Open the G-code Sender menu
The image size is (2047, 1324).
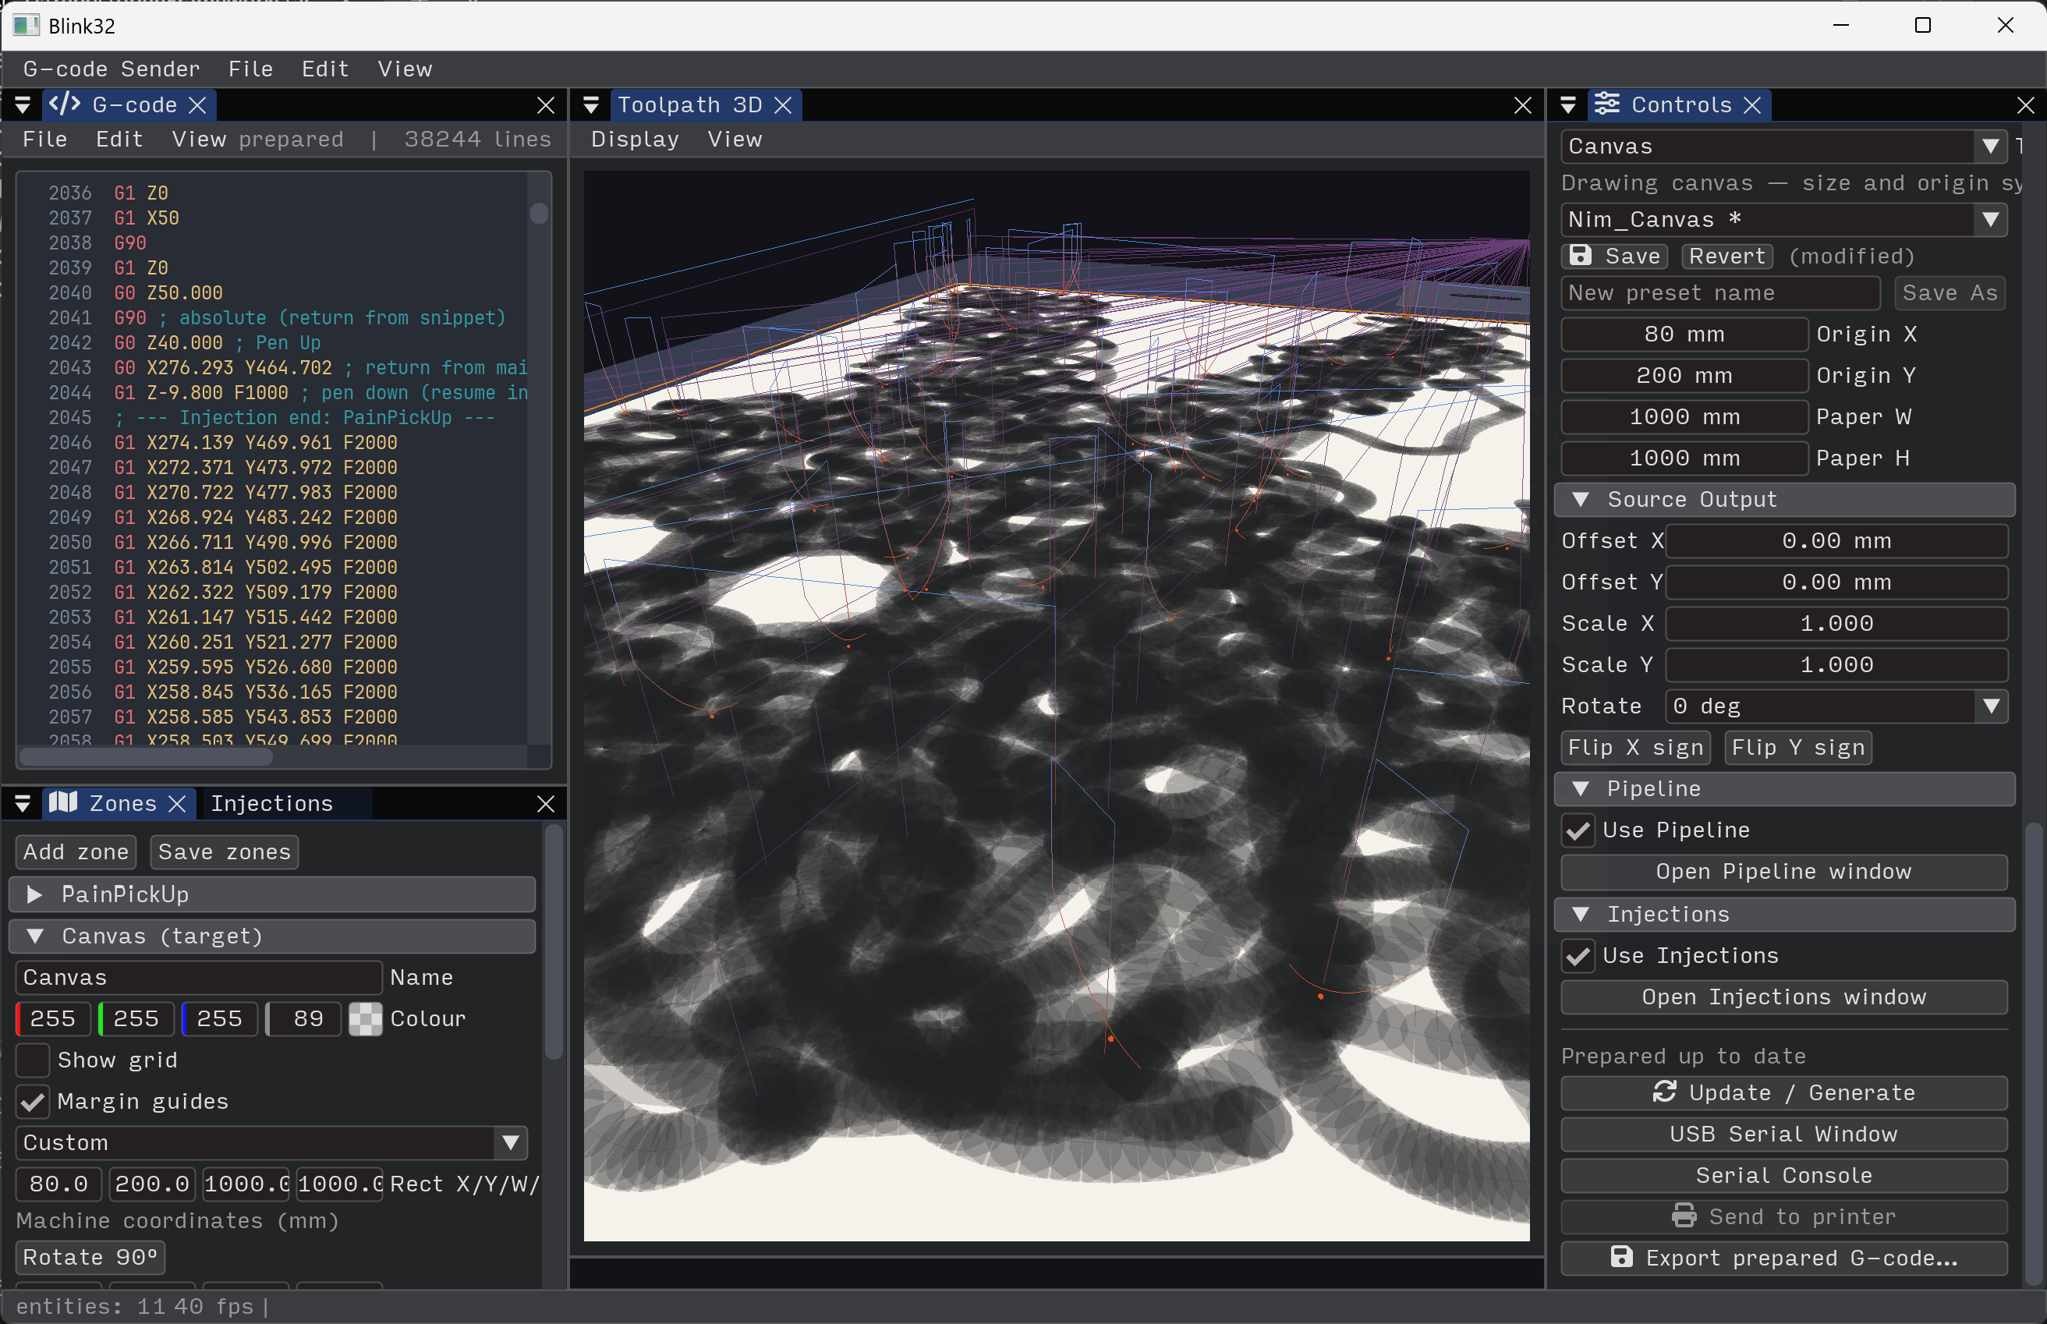(x=111, y=69)
